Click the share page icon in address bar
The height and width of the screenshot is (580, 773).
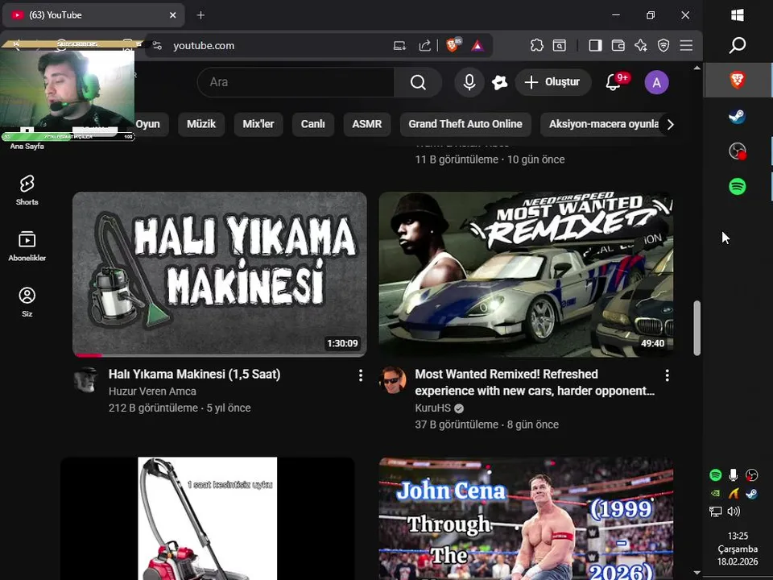click(x=424, y=45)
